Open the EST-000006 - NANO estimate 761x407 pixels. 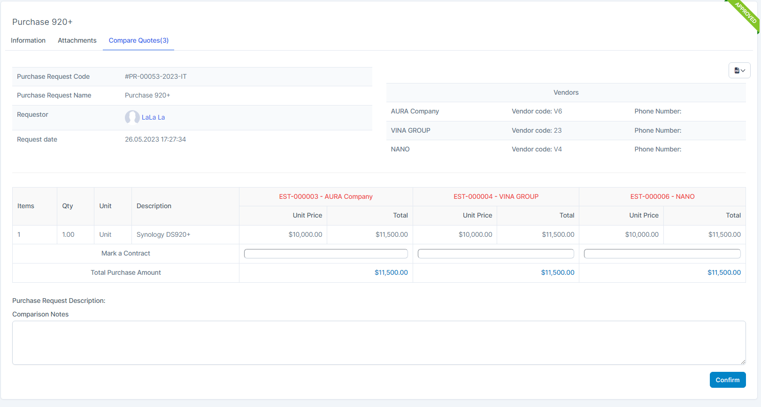pos(662,196)
